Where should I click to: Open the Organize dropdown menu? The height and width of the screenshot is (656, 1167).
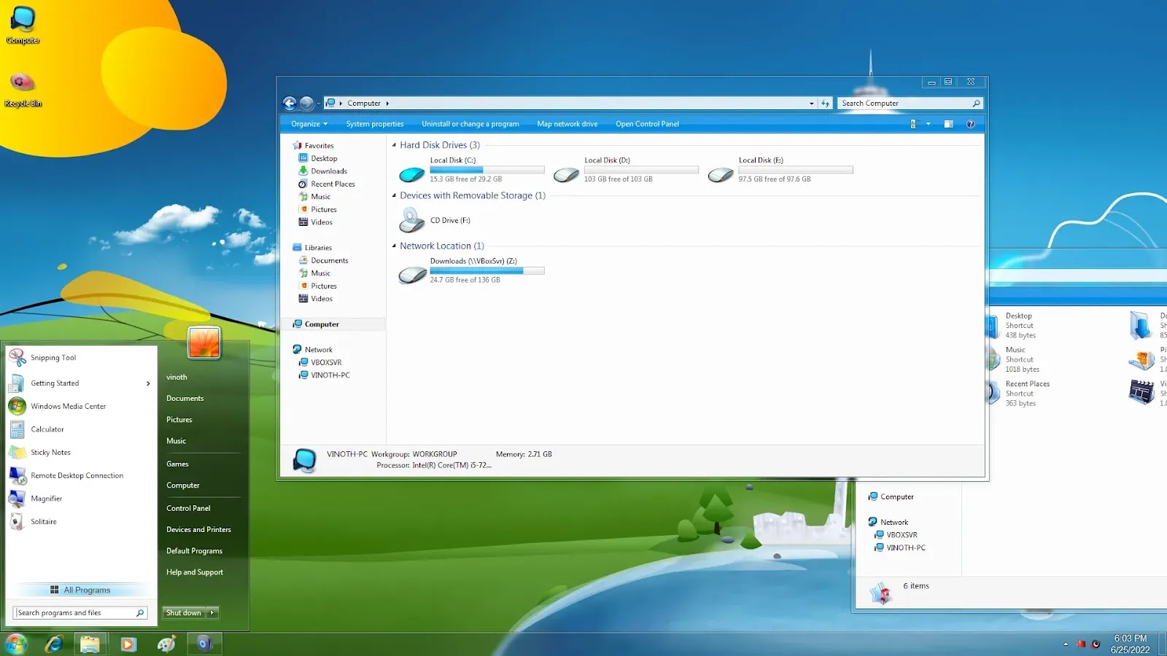point(309,124)
